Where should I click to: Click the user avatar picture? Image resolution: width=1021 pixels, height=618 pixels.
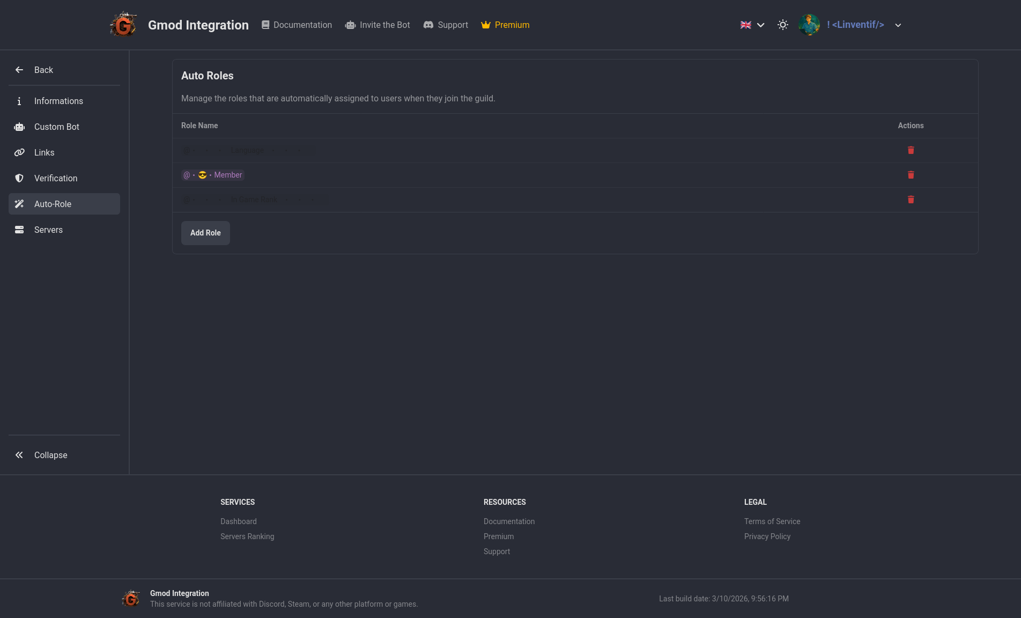click(x=809, y=25)
